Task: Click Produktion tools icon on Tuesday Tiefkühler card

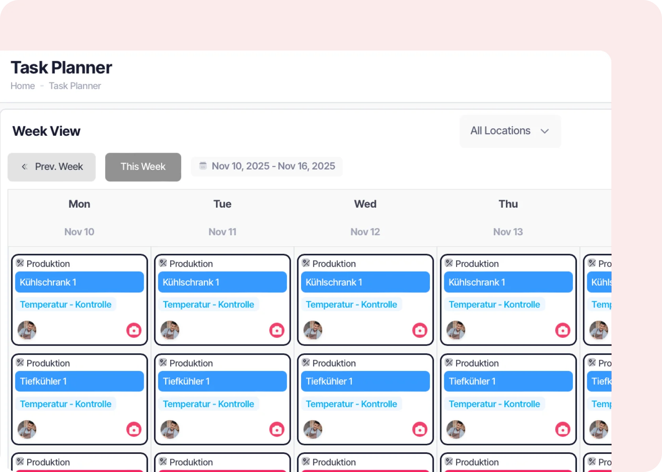Action: pyautogui.click(x=163, y=363)
